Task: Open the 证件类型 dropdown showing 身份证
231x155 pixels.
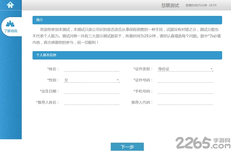Action: click(x=185, y=69)
